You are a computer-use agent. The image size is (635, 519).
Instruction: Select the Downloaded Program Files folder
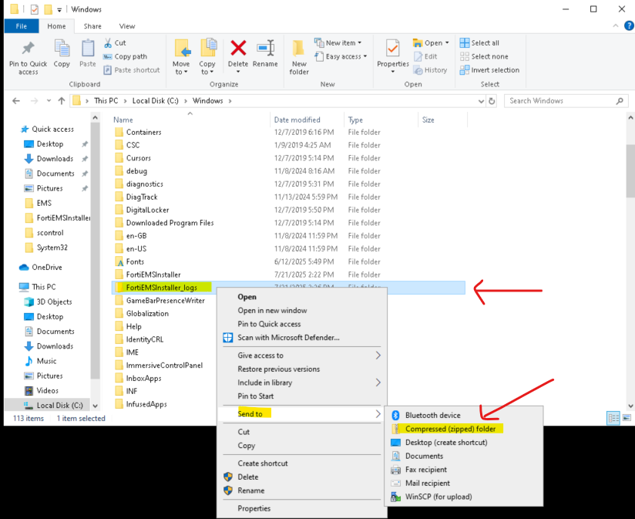pyautogui.click(x=288, y=223)
